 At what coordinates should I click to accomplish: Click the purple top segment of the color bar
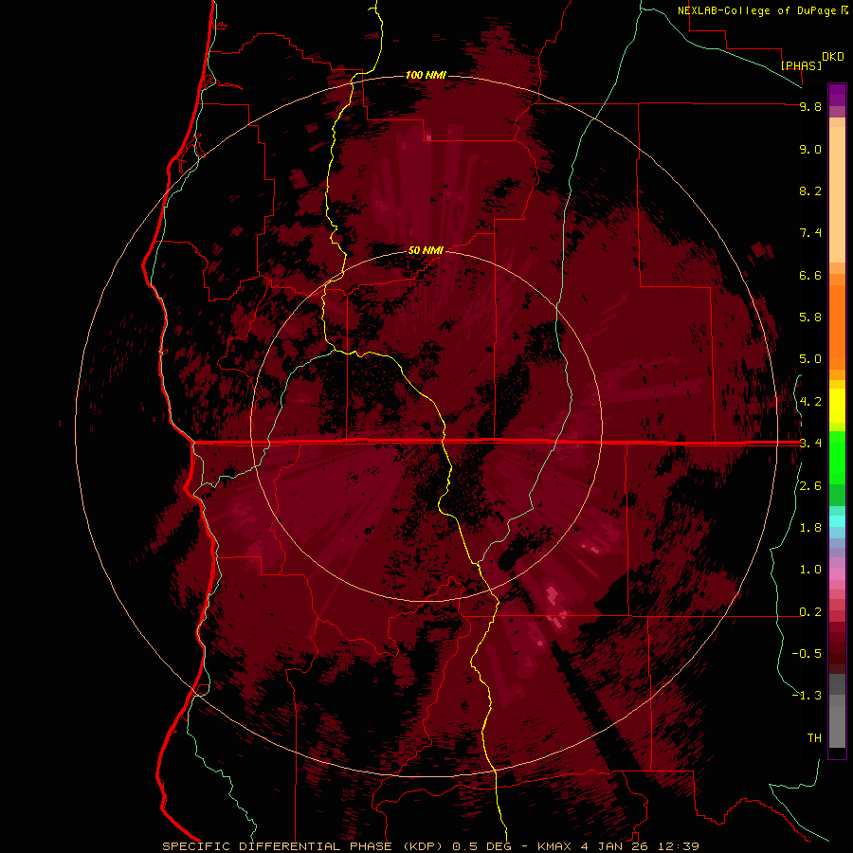[x=837, y=95]
